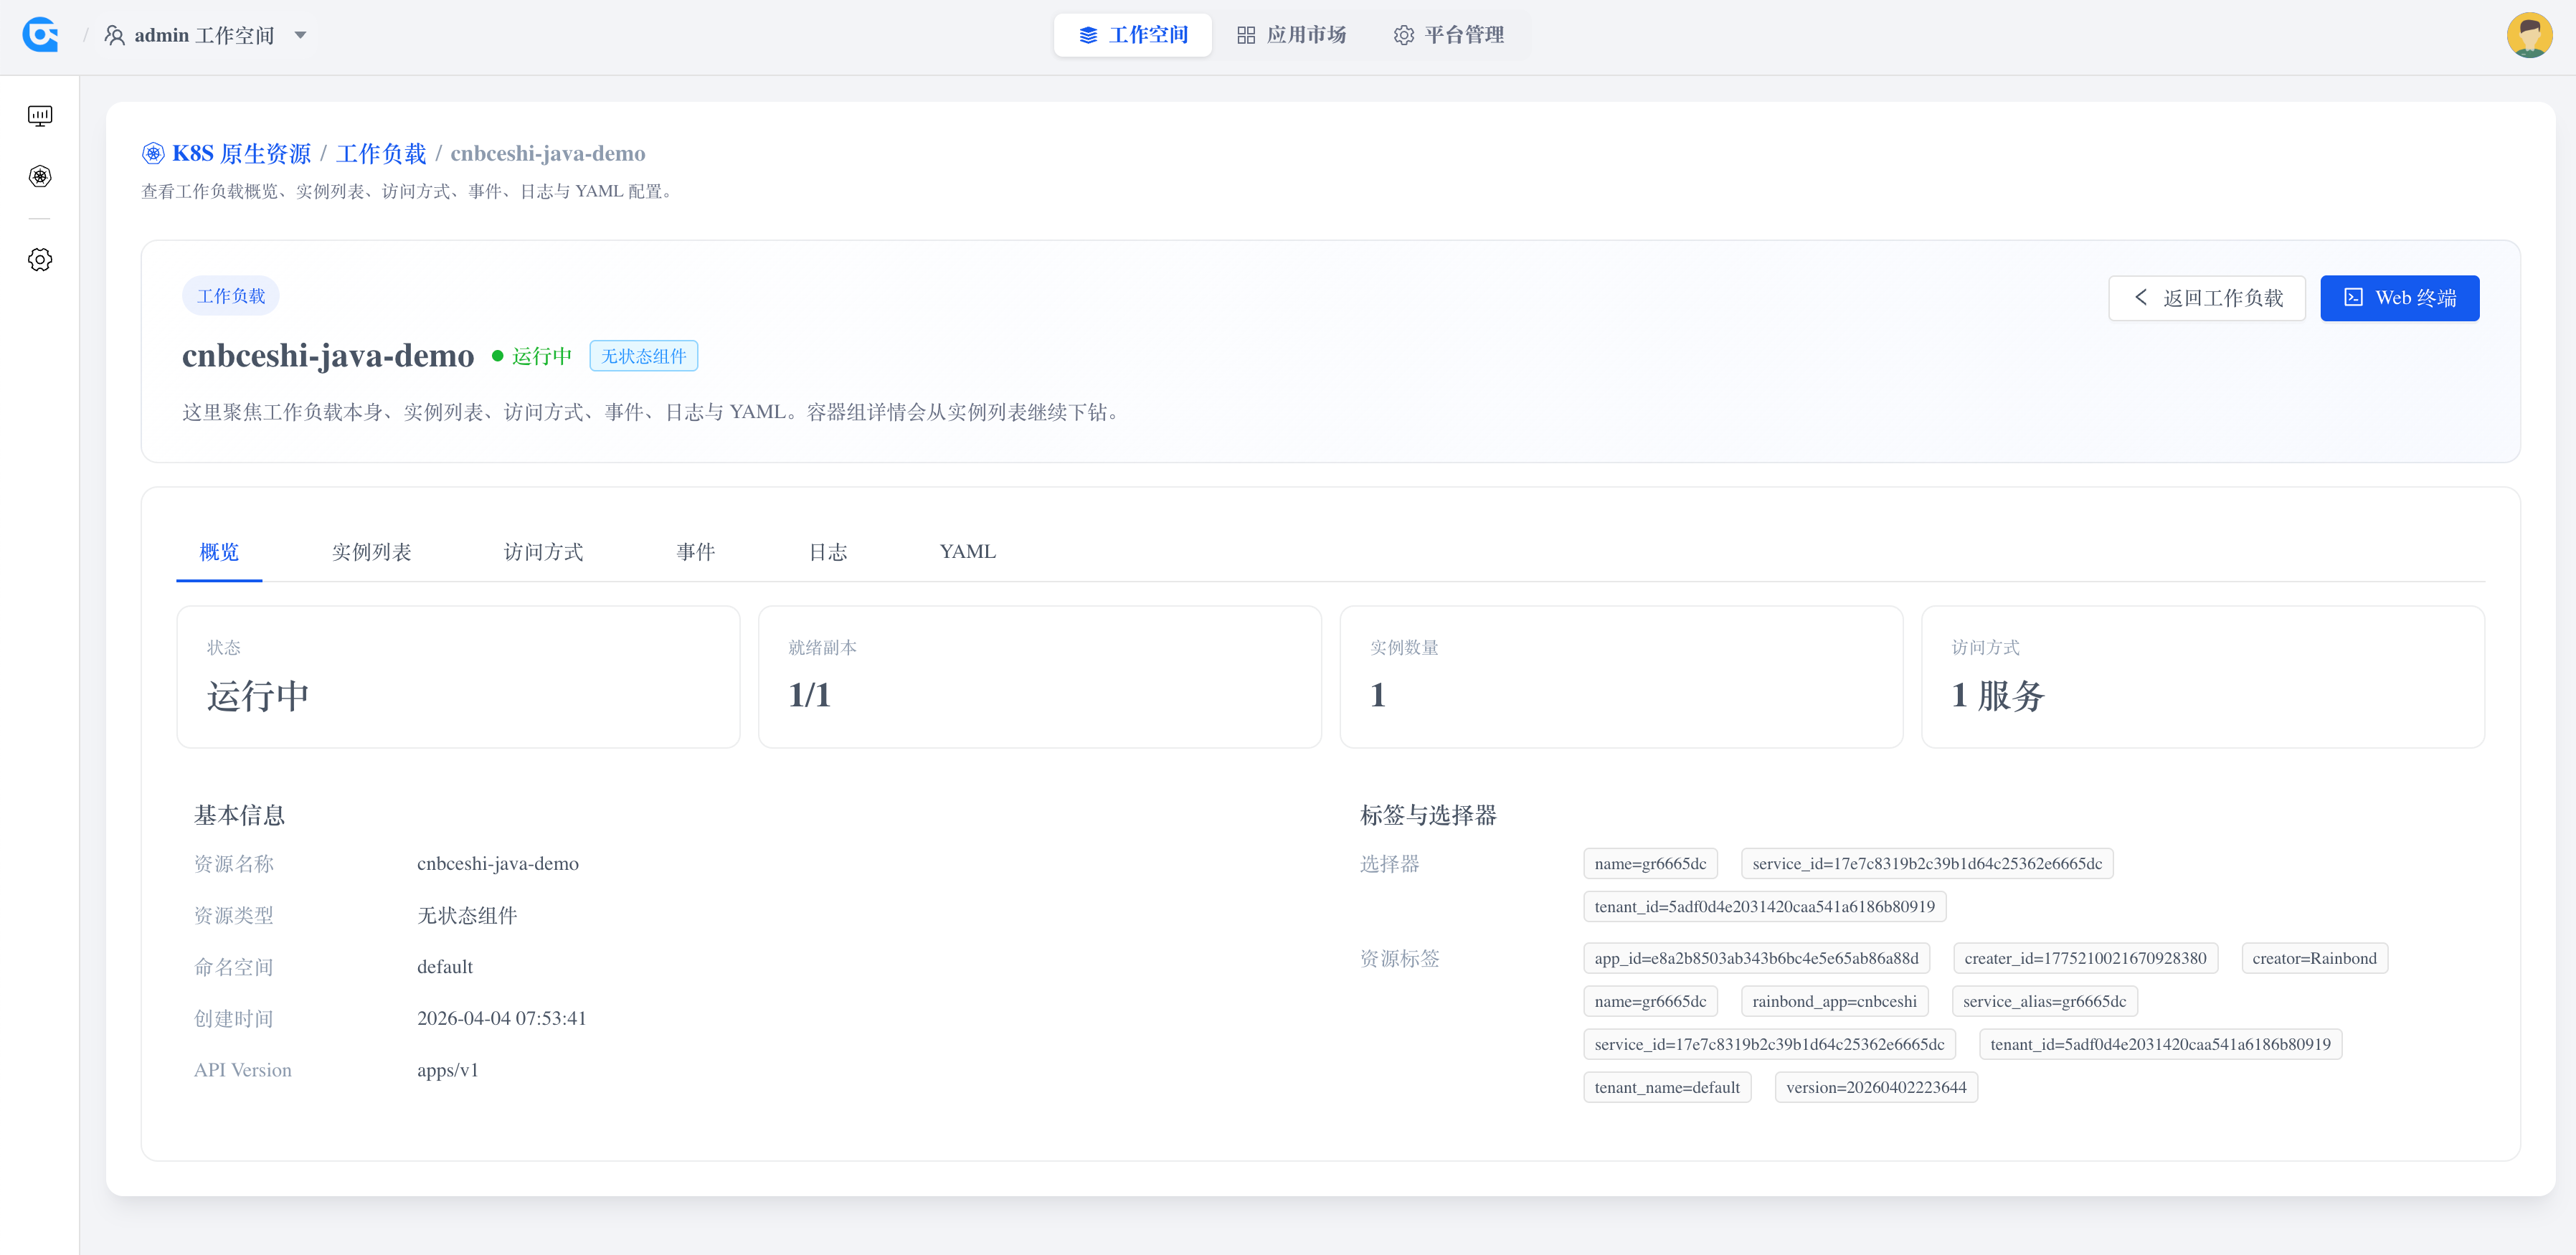This screenshot has height=1255, width=2576.
Task: Click the gear icon beside 平台管理
Action: 1403,34
